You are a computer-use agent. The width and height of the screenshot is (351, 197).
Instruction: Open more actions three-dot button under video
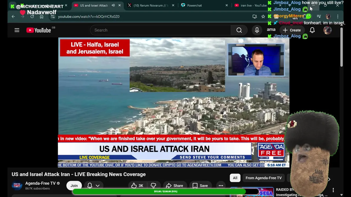click(x=221, y=186)
